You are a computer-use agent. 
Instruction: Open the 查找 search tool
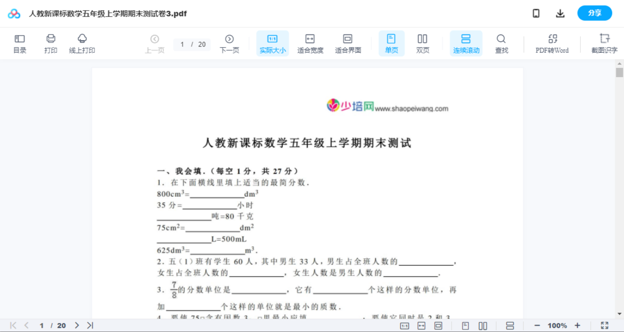pos(501,43)
